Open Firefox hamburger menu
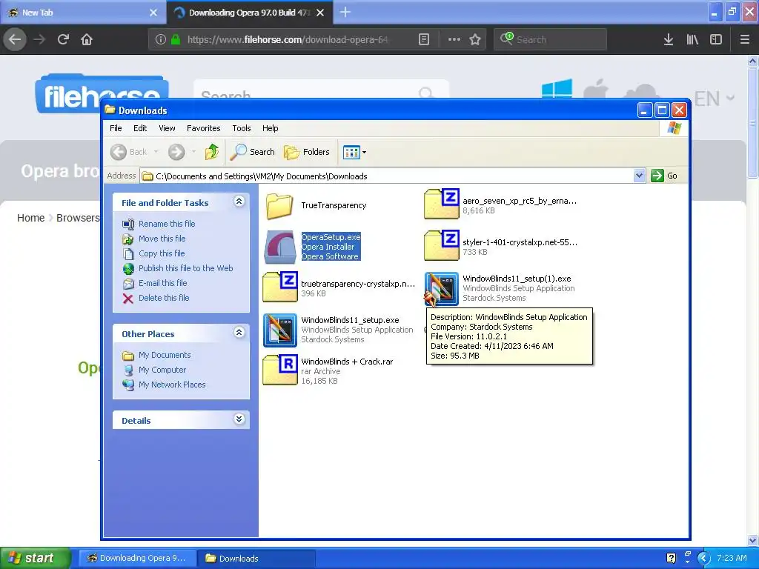The height and width of the screenshot is (569, 759). tap(744, 39)
